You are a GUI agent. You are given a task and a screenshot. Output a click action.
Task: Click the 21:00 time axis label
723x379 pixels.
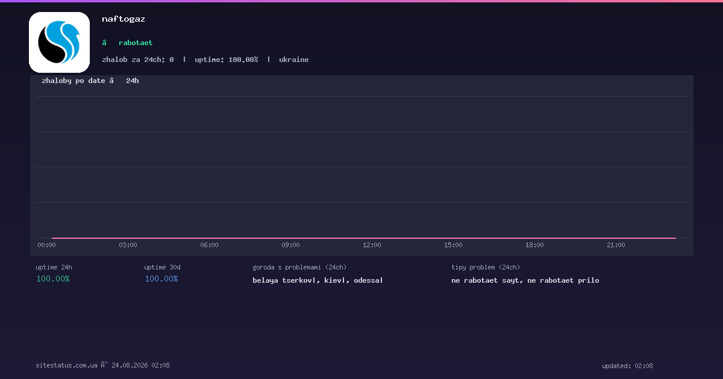point(616,245)
